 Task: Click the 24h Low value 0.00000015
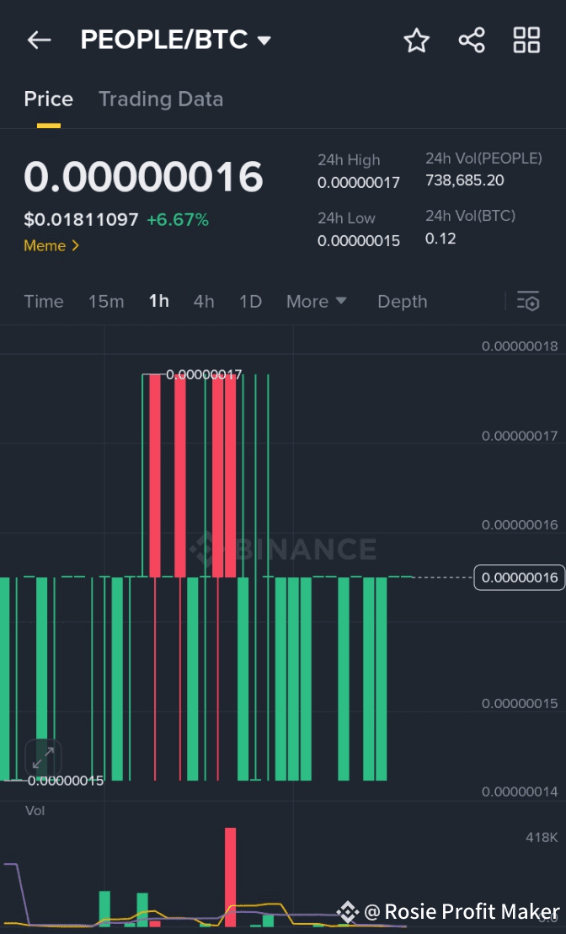tap(358, 241)
